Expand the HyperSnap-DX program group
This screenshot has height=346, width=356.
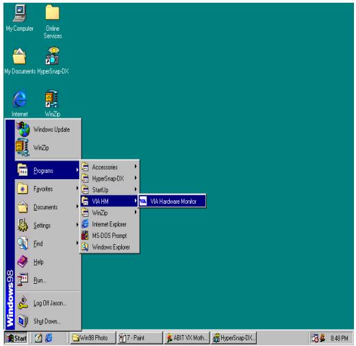[110, 178]
